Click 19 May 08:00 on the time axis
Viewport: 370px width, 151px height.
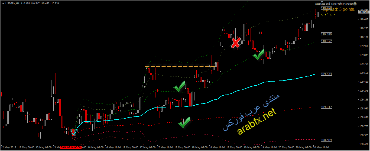click(x=252, y=148)
